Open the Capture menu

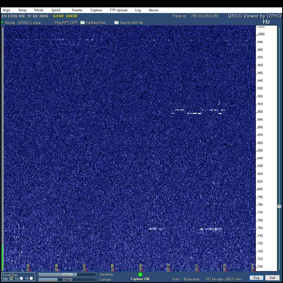click(96, 10)
